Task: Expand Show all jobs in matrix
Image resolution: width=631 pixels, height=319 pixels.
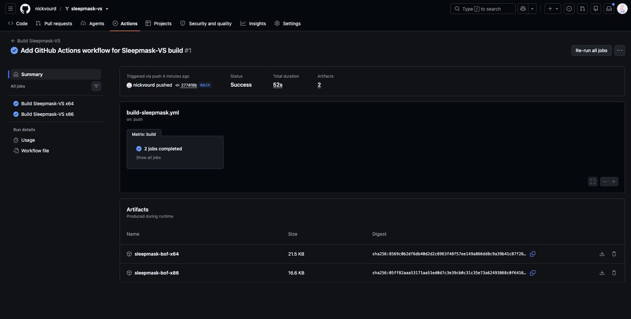Action: coord(148,158)
